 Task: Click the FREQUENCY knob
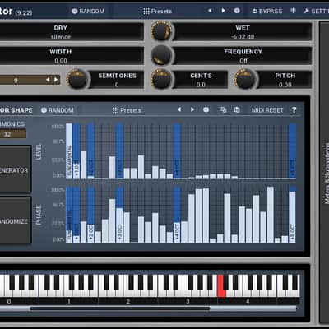[x=161, y=55]
